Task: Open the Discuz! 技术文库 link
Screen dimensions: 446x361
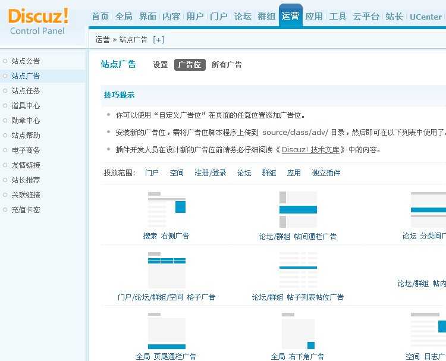Action: [x=310, y=150]
